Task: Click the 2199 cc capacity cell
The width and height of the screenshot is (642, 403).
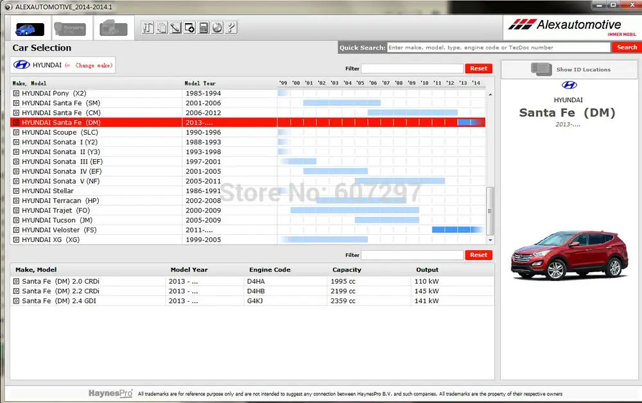Action: click(x=343, y=291)
